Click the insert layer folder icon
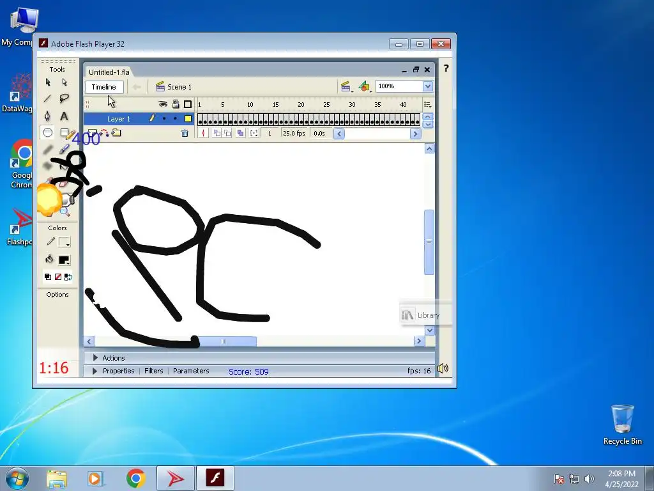Screen dimensions: 654x491 (x=116, y=133)
